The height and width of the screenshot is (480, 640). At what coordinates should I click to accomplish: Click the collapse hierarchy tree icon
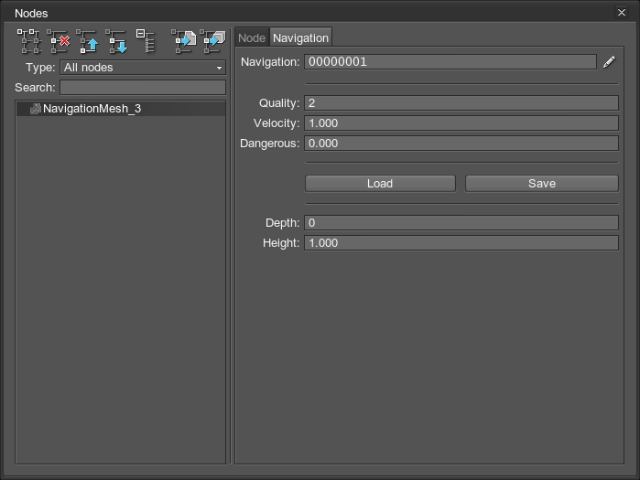tap(146, 40)
